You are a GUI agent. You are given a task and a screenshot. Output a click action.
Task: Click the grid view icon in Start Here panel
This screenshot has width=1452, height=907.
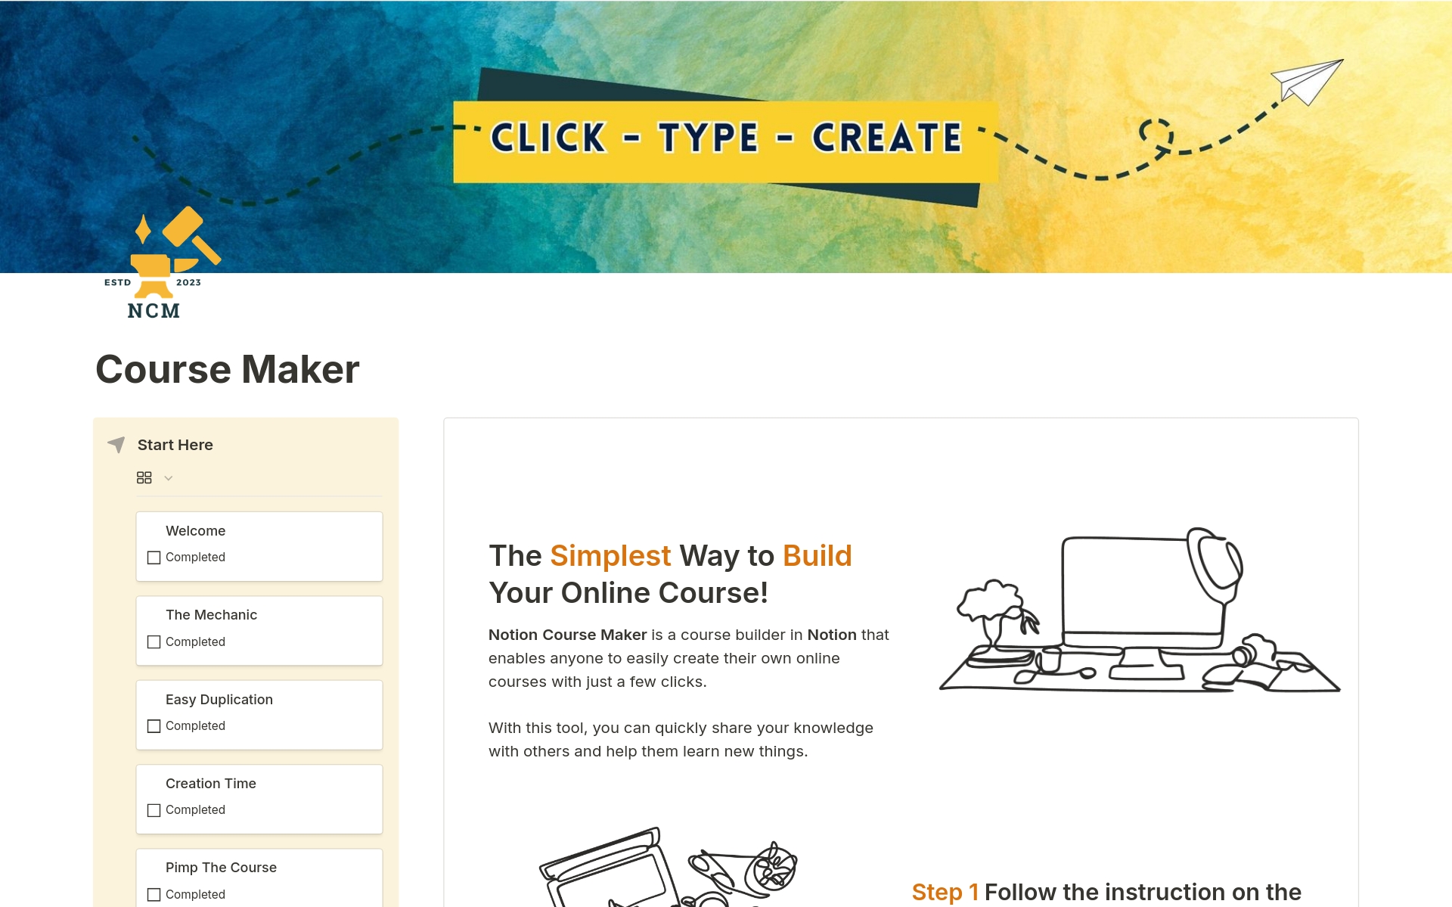(x=144, y=479)
